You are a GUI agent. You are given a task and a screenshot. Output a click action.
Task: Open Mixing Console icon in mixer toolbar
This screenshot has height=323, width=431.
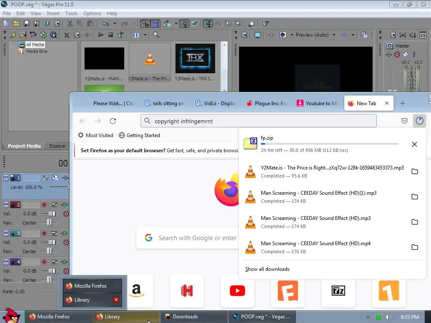(x=423, y=35)
